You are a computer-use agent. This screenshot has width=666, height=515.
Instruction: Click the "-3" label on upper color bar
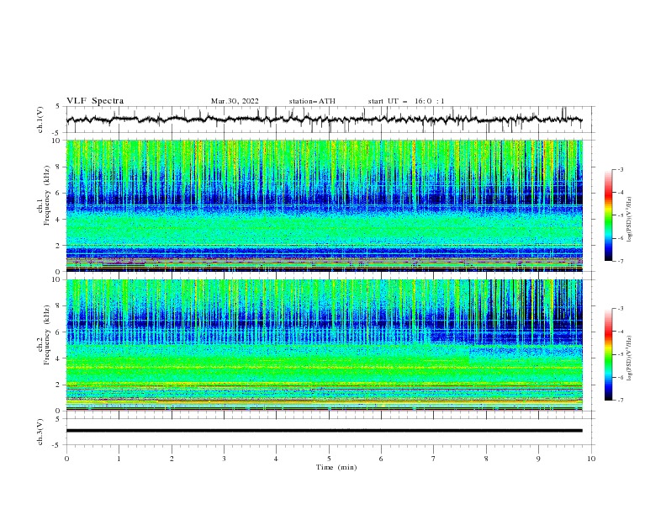click(x=620, y=169)
